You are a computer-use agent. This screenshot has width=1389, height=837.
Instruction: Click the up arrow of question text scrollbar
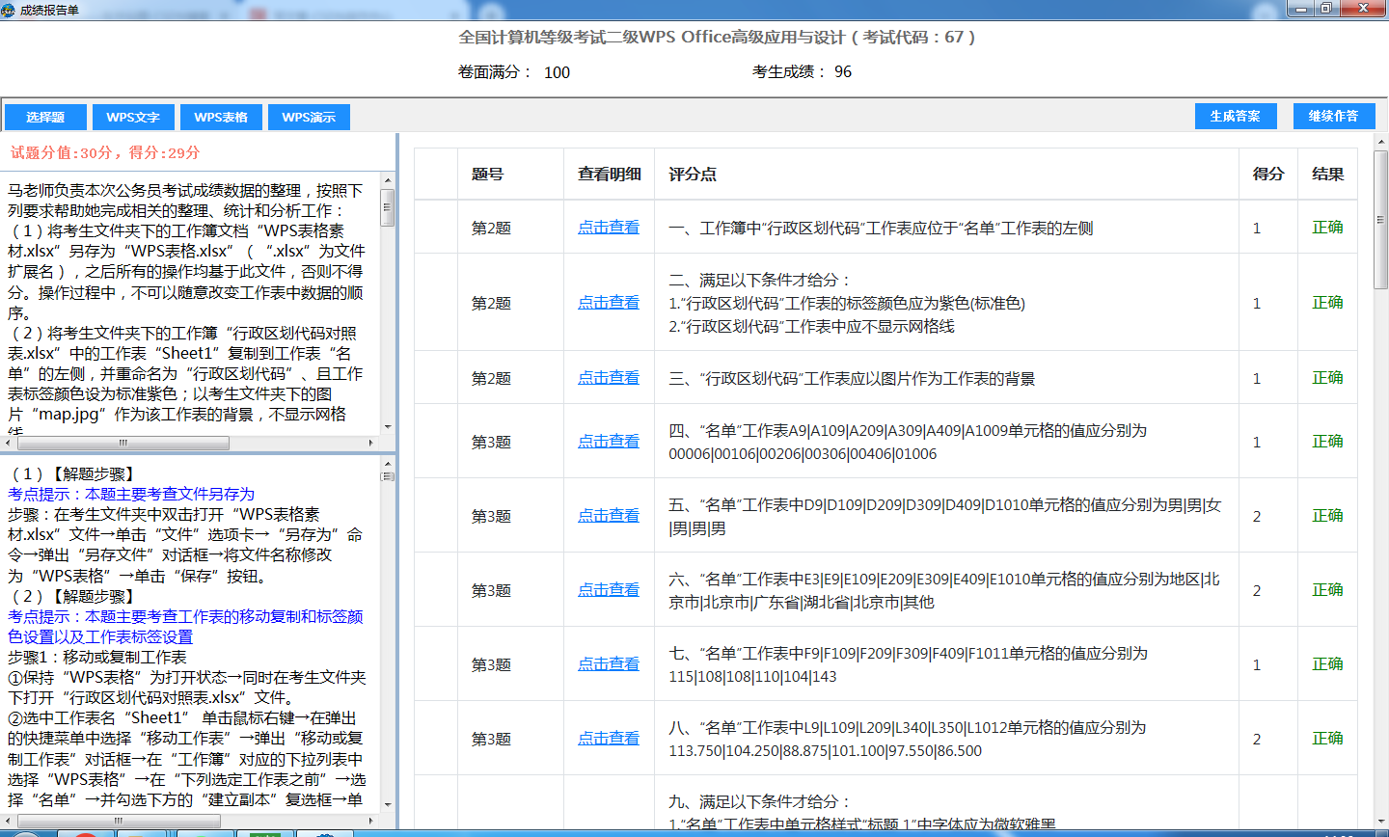click(388, 180)
